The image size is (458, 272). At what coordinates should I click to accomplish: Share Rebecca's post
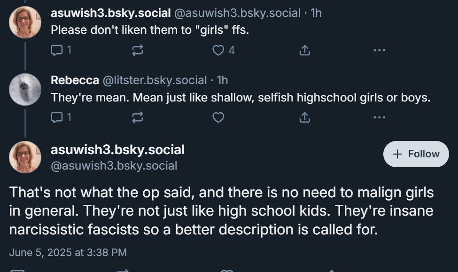pyautogui.click(x=304, y=117)
